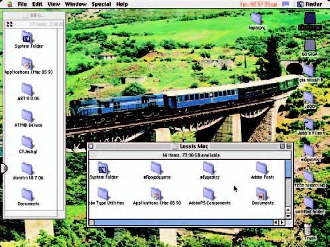Click the scroll down arrow in Lessis Mac

pyautogui.click(x=288, y=216)
